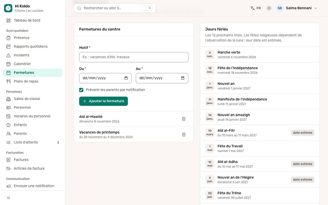The height and width of the screenshot is (205, 328).
Task: Click the Nouvel an amazigh entry
Action: click(260, 117)
